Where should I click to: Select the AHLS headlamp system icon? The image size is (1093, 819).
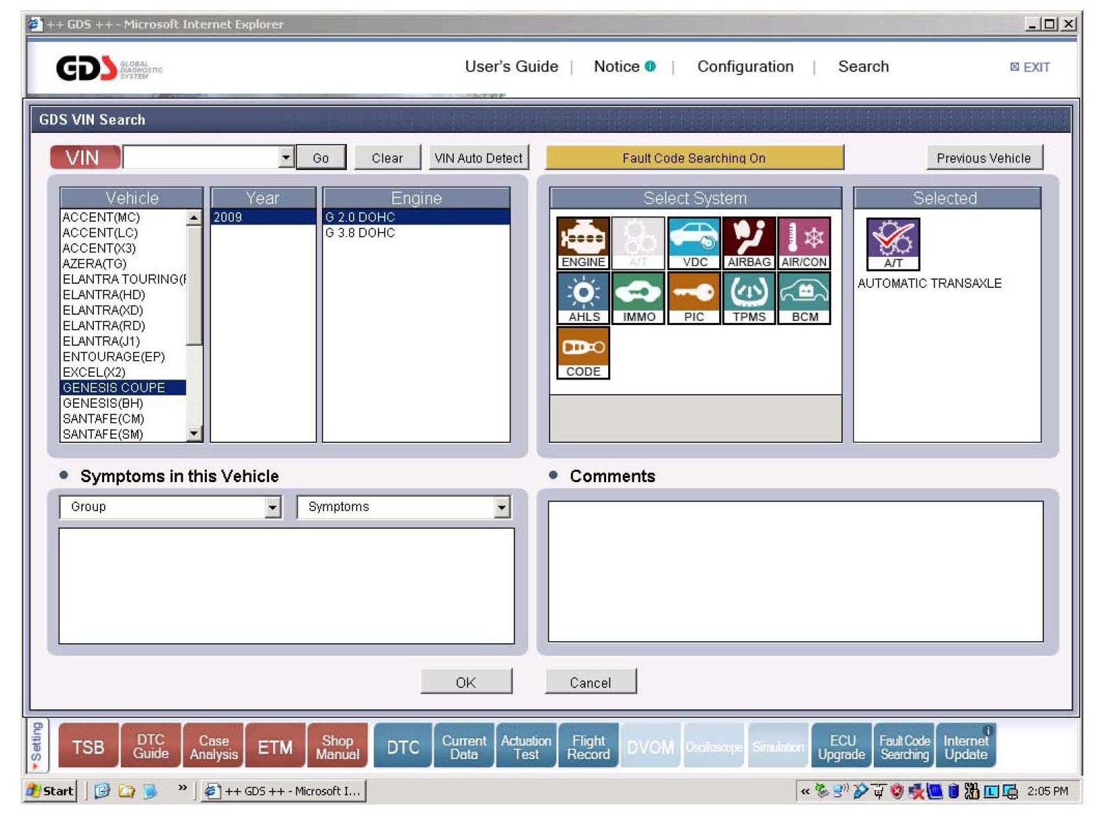coord(583,298)
